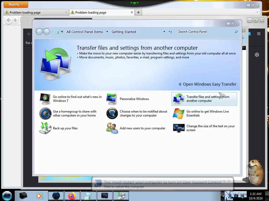This screenshot has width=269, height=201.
Task: Click the Control Panel address bar icon
Action: coord(57,32)
